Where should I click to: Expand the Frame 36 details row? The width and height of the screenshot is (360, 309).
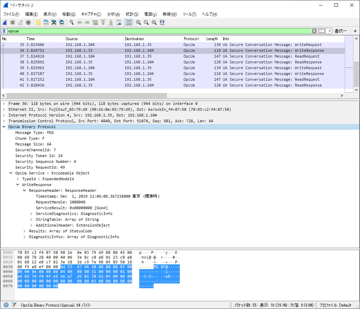point(4,104)
